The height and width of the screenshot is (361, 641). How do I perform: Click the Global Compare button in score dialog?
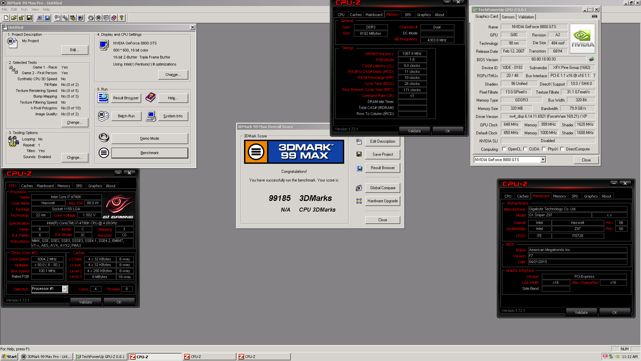pyautogui.click(x=383, y=188)
